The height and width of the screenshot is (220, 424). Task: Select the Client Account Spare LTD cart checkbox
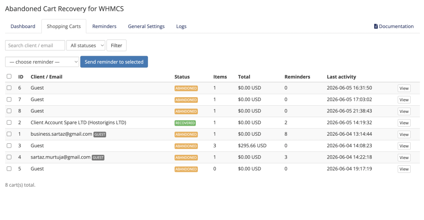coord(9,122)
